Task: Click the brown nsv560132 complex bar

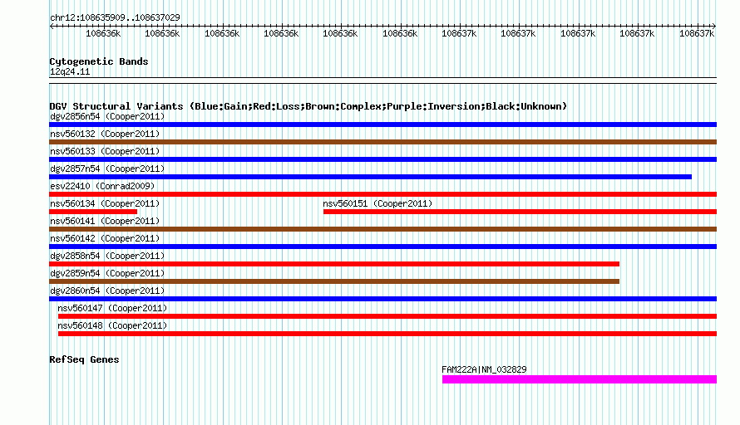Action: [382, 142]
